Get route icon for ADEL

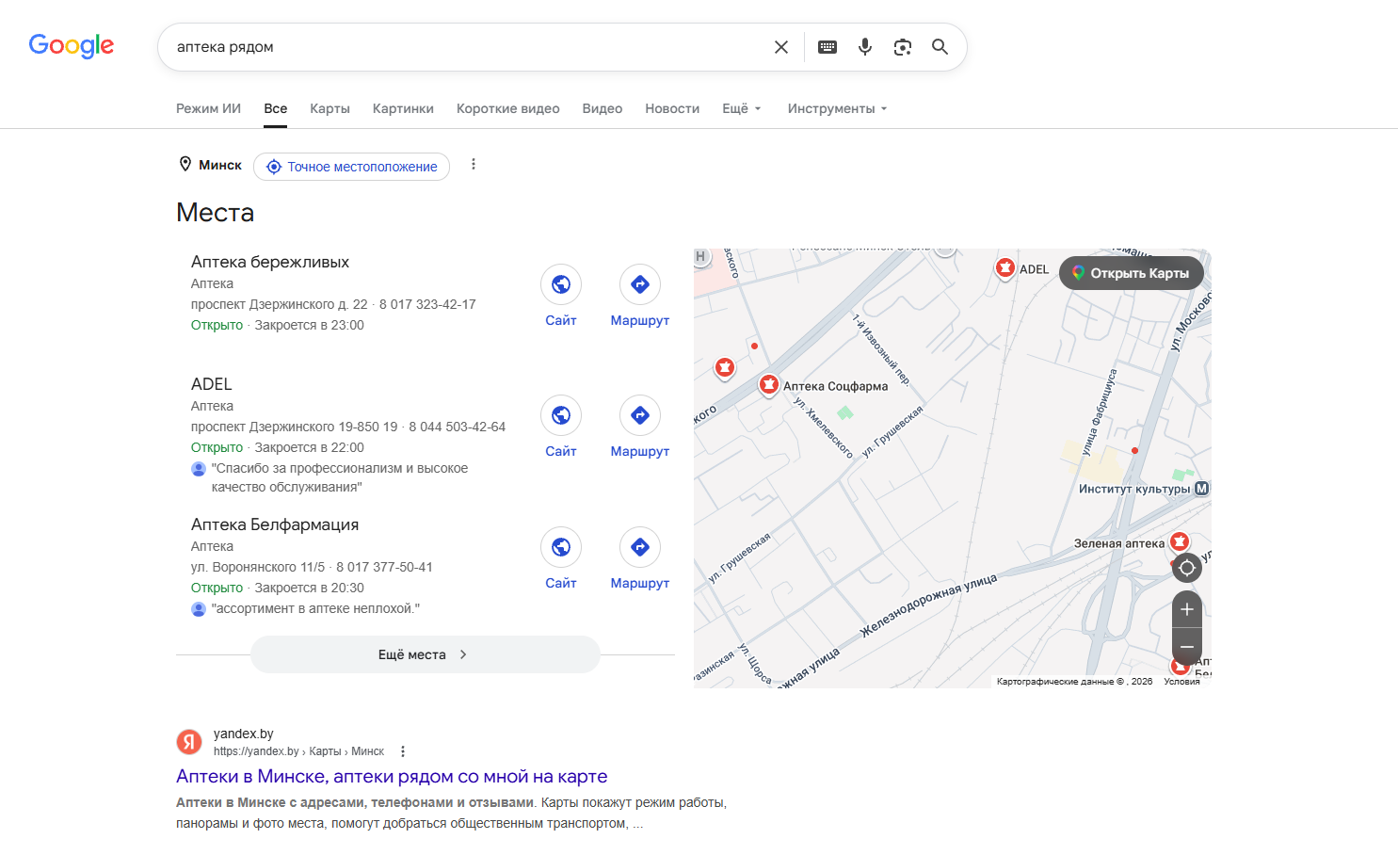click(x=640, y=415)
